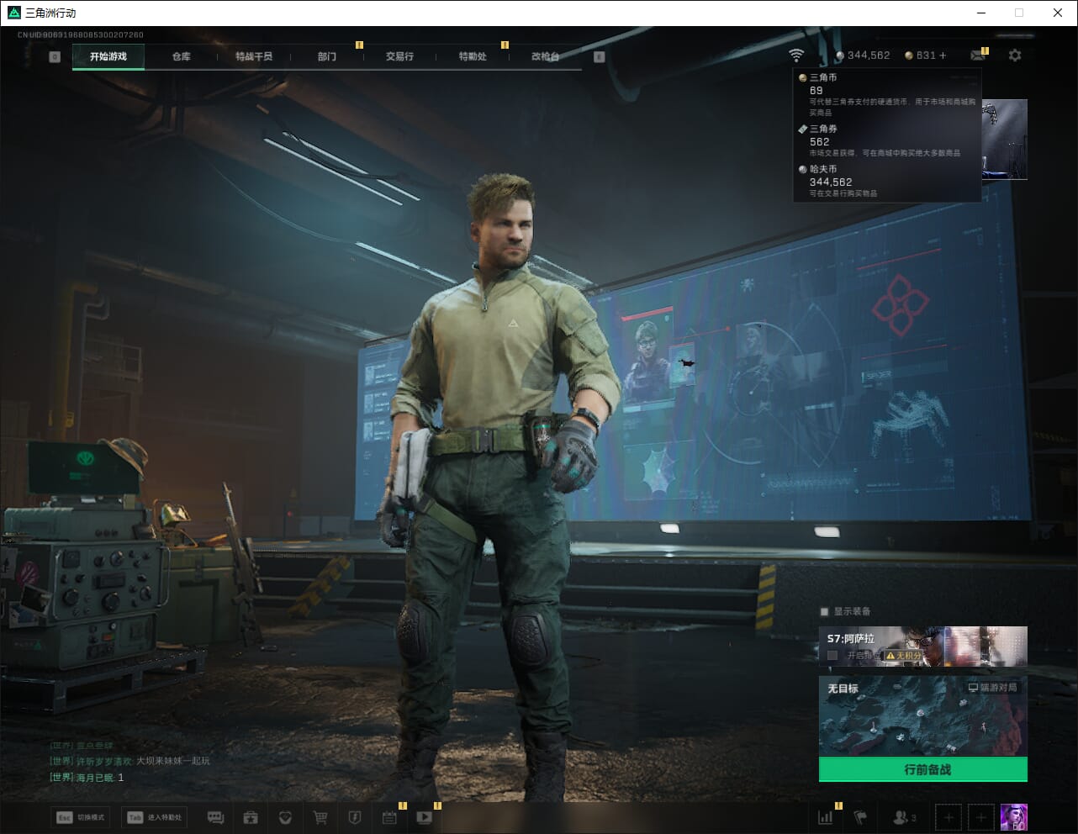1078x834 pixels.
Task: Open the friends list icon
Action: click(904, 817)
